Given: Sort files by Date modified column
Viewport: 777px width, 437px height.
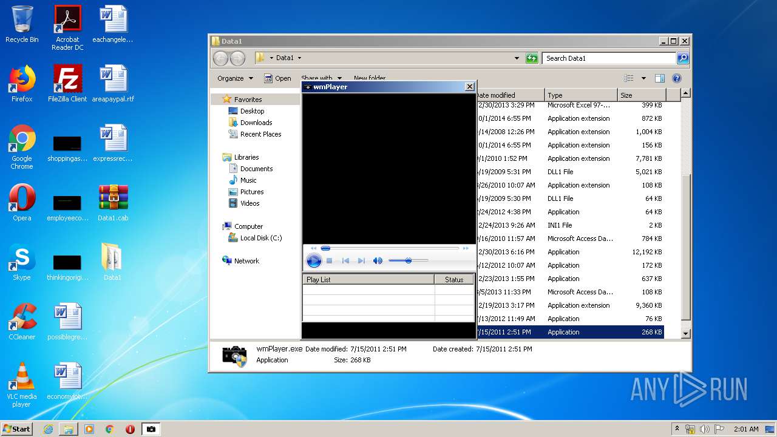Looking at the screenshot, I should [510, 95].
